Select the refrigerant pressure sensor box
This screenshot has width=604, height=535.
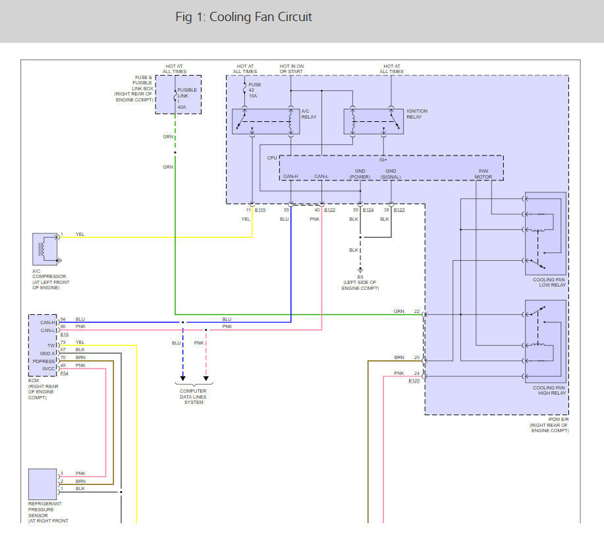point(43,484)
